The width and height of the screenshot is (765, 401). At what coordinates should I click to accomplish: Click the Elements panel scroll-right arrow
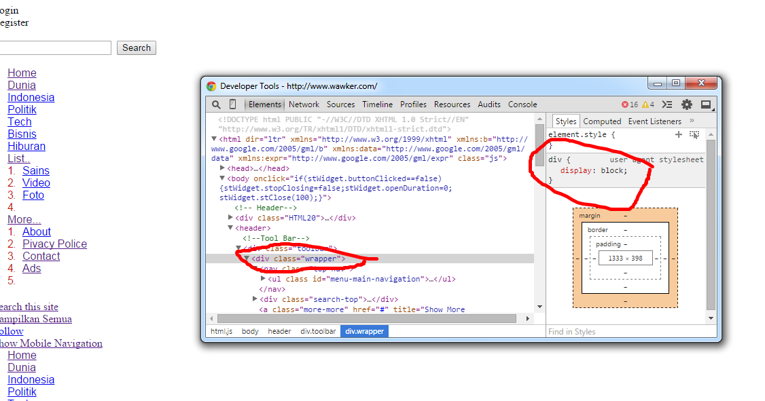pos(527,319)
